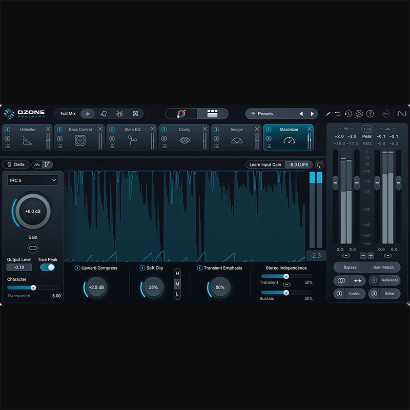Switch to module chain grid view
410x410 pixels.
(212, 114)
